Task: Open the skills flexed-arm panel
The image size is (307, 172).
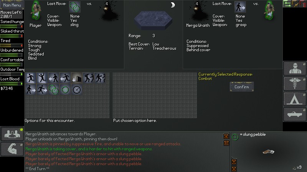Action: click(12, 149)
